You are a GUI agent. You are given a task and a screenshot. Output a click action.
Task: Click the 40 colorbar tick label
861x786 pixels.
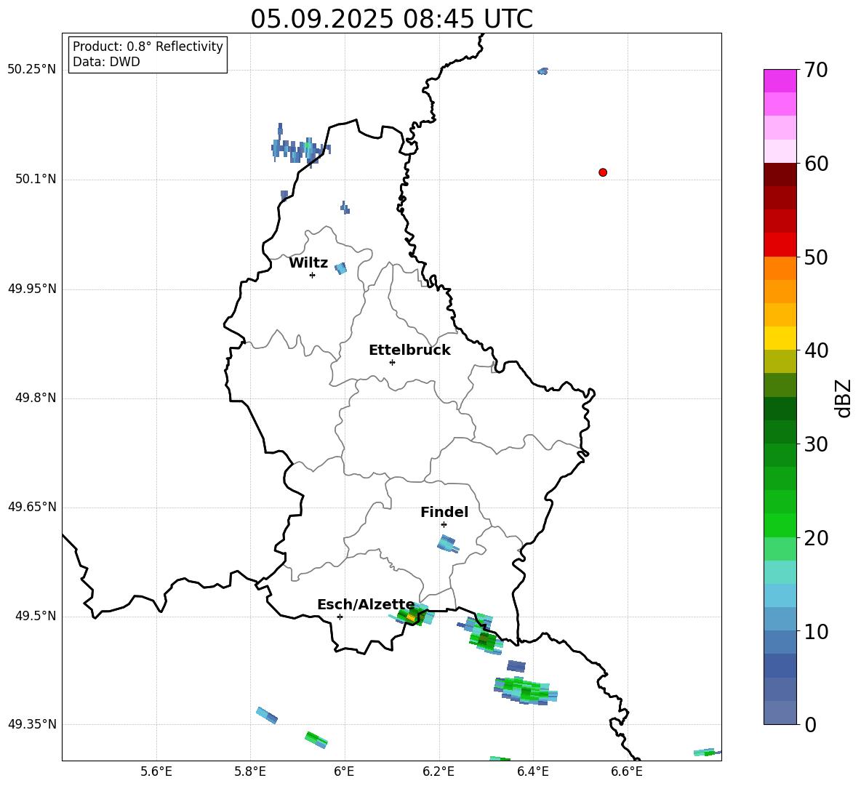click(816, 350)
